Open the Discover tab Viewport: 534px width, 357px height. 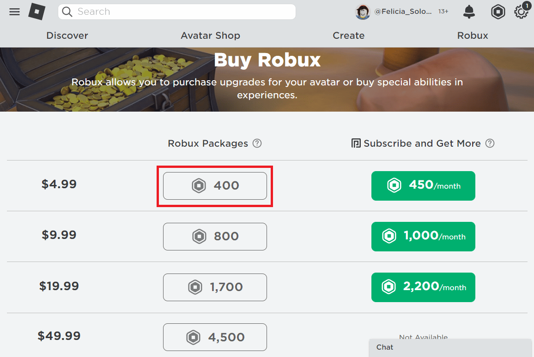click(67, 36)
